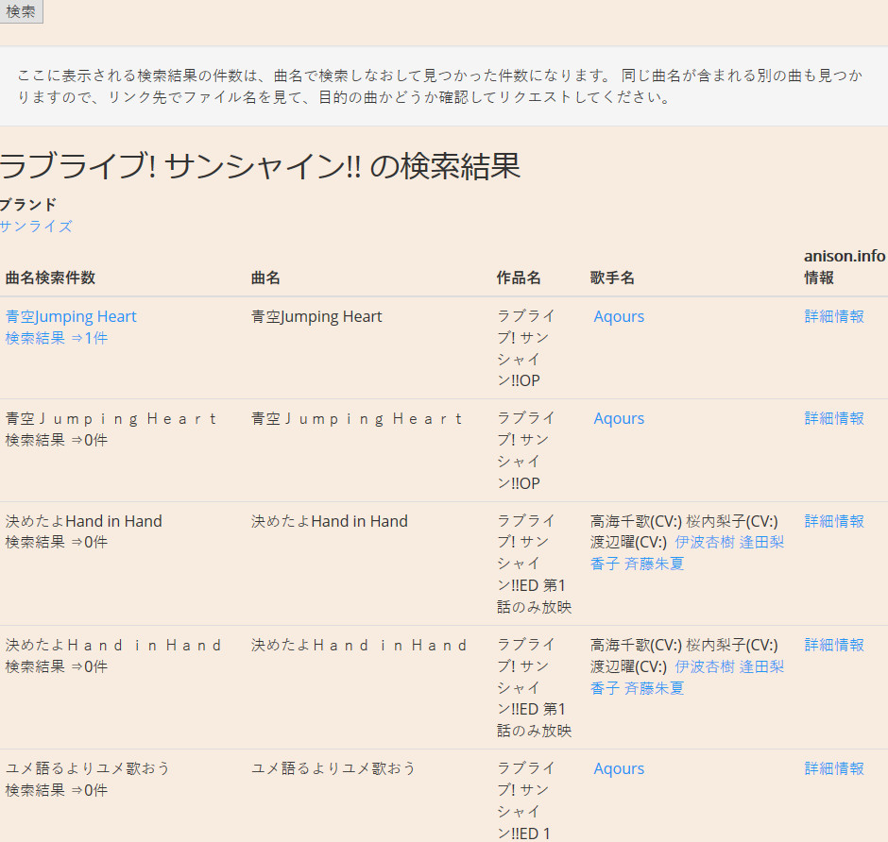Select 曲名 cell 青空Jumping Heart in first row
This screenshot has width=888, height=842.
316,316
